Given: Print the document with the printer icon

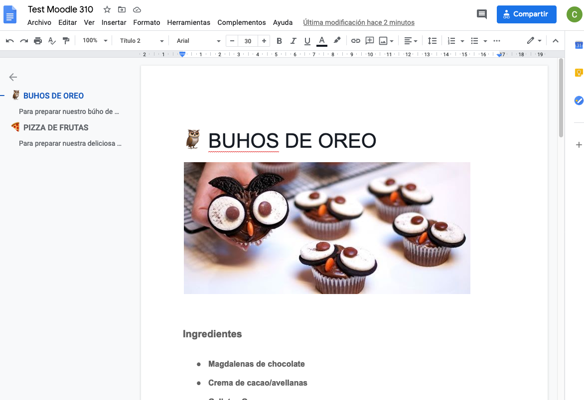Looking at the screenshot, I should coord(37,41).
